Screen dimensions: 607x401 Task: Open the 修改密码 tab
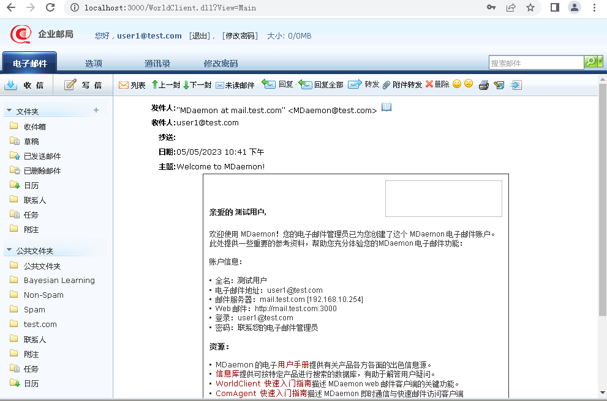(221, 64)
